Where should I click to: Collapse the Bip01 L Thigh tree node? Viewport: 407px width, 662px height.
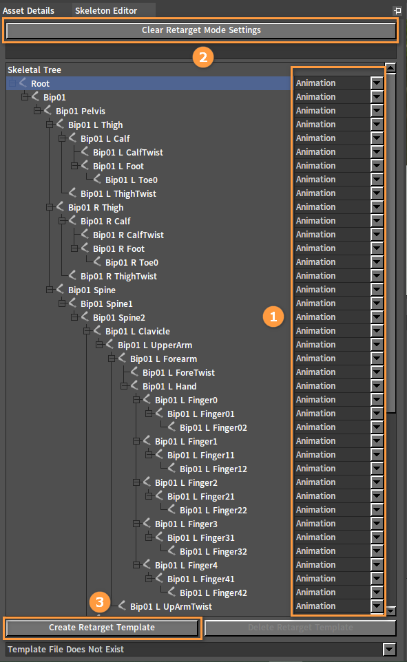[x=50, y=125]
